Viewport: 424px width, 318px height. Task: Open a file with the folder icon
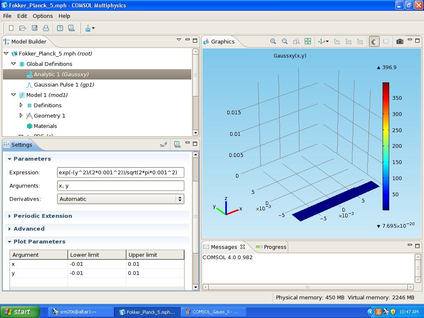[23, 28]
